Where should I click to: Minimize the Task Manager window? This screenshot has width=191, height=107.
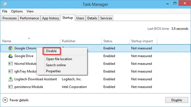pyautogui.click(x=167, y=4)
